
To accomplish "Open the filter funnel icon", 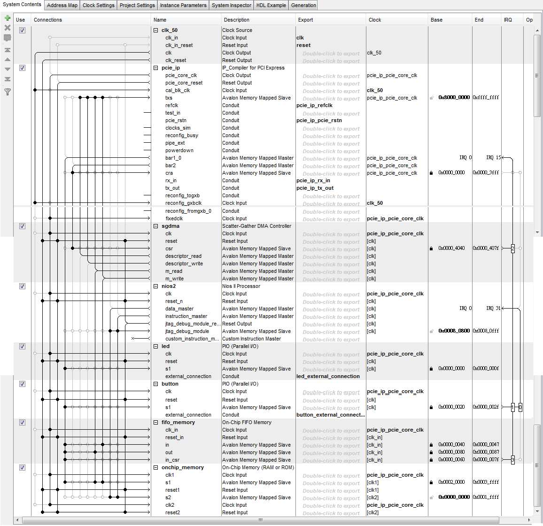I will [7, 92].
